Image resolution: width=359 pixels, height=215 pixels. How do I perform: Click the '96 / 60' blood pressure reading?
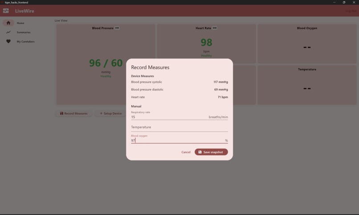106,63
